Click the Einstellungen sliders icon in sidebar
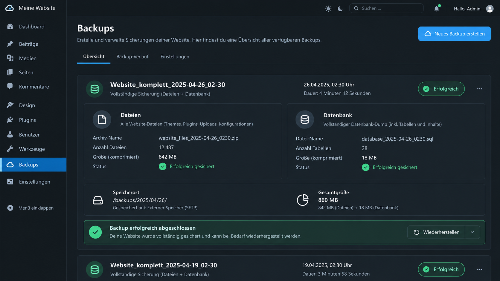Screen dimensions: 500x281 [10, 182]
